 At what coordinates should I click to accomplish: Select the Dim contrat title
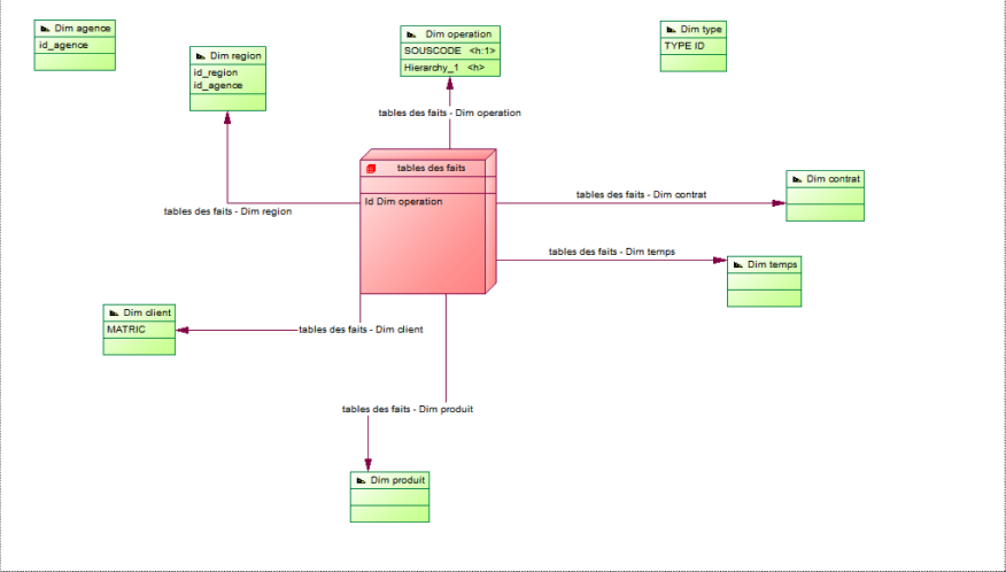[x=833, y=179]
